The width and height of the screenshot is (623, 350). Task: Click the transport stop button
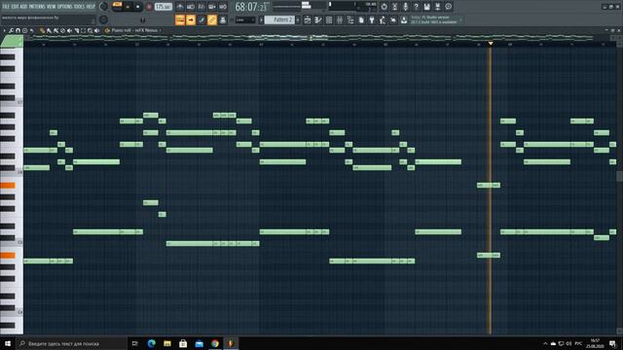[138, 7]
